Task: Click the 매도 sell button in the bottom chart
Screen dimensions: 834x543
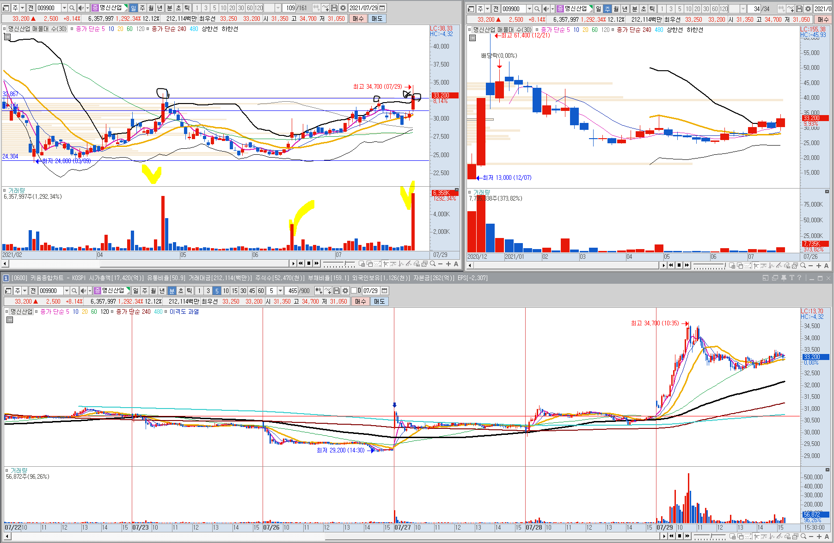Action: click(380, 301)
